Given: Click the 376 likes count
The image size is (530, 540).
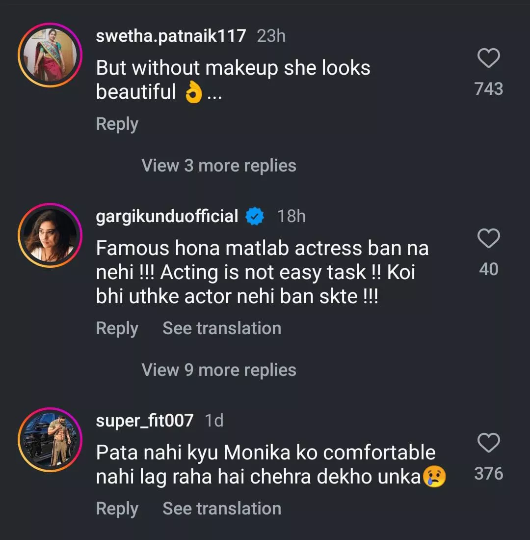Looking at the screenshot, I should click(x=489, y=474).
